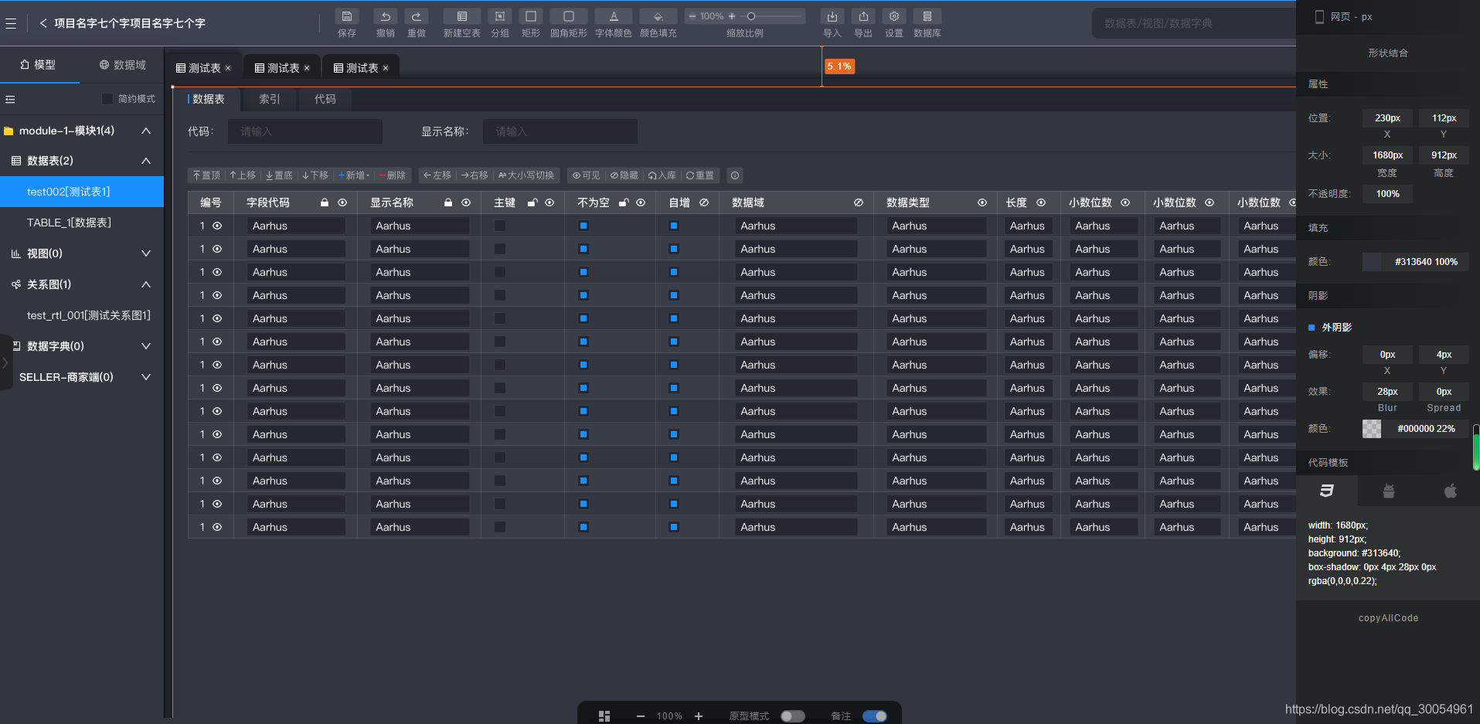This screenshot has height=724, width=1480.
Task: Toggle the 外阴影 outer shadow checkbox
Action: (x=1312, y=328)
